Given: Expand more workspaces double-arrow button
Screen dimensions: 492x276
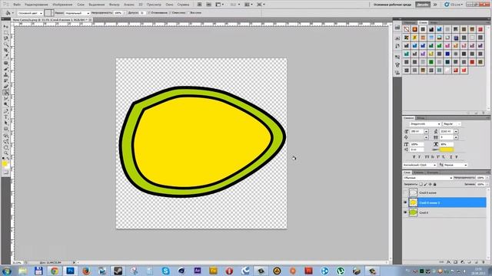Looking at the screenshot, I should tap(435, 5).
